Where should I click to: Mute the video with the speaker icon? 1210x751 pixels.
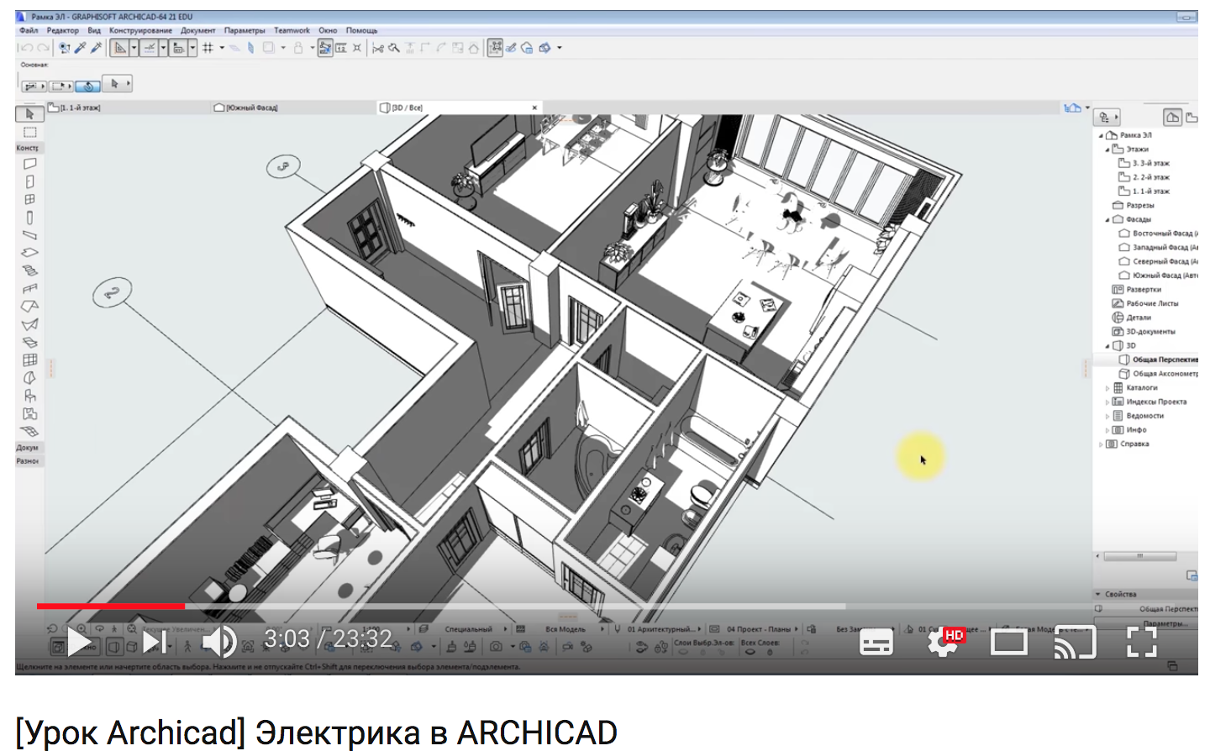(220, 642)
